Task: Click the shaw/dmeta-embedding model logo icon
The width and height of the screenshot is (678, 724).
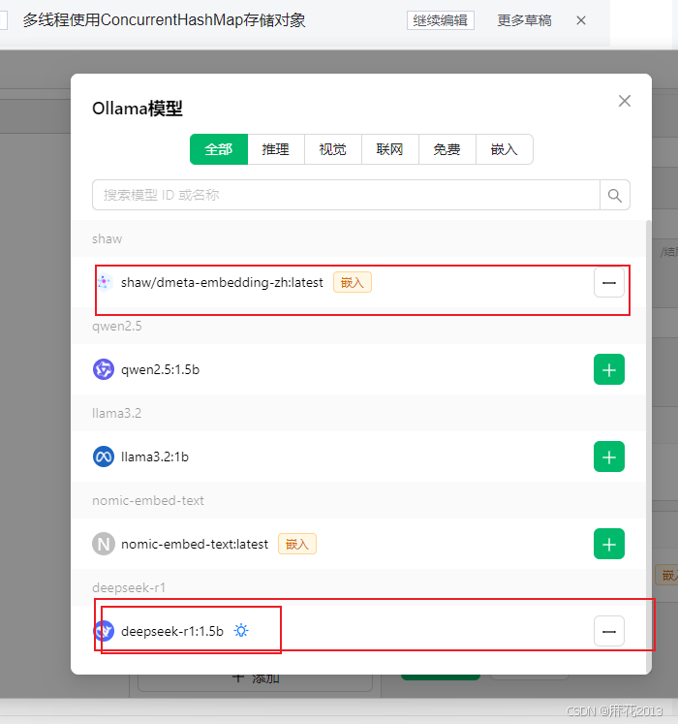Action: click(105, 282)
